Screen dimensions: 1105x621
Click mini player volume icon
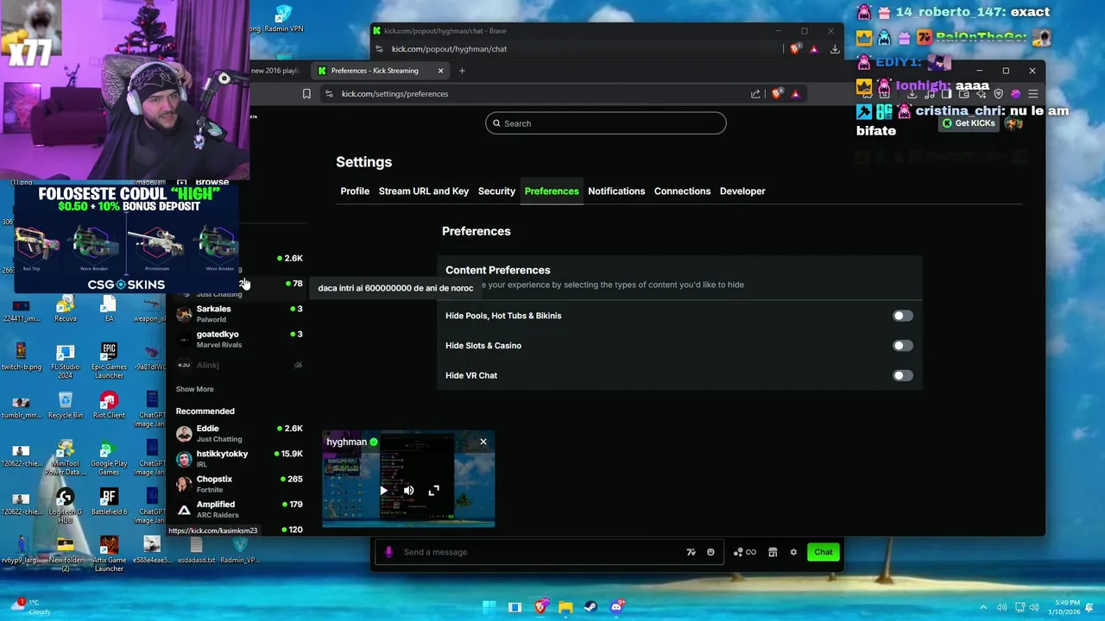408,491
